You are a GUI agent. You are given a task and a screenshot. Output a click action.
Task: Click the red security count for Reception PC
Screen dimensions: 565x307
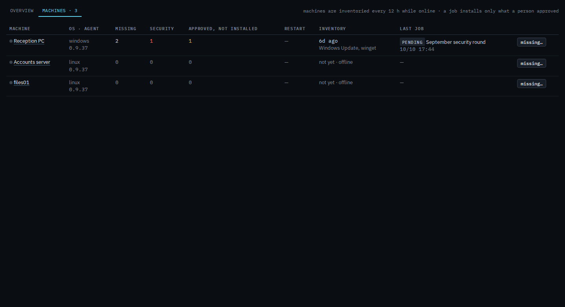pyautogui.click(x=151, y=41)
